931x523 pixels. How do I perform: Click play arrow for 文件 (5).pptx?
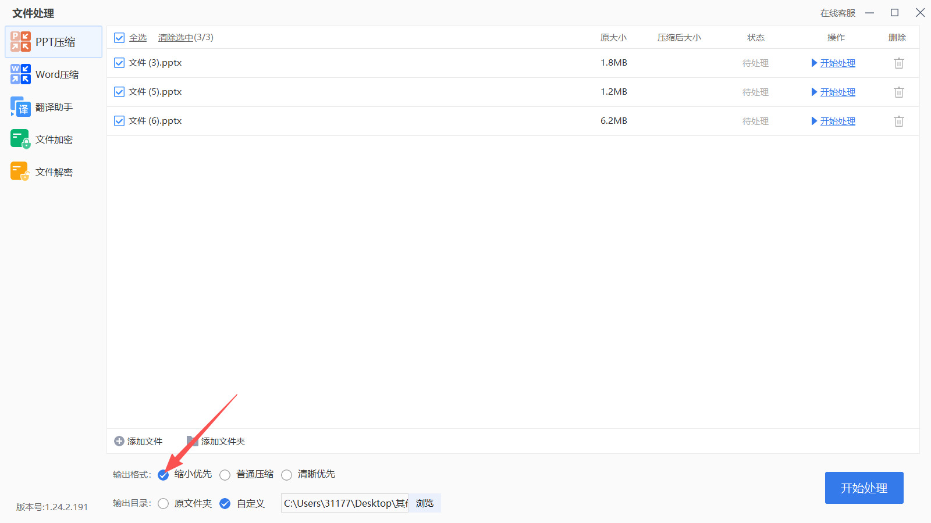point(815,92)
